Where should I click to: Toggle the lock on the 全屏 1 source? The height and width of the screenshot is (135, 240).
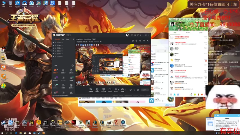[x=56, y=56]
